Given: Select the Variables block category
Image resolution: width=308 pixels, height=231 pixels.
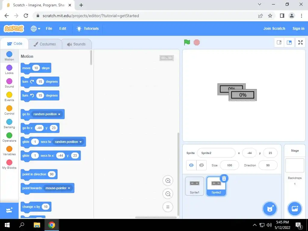Looking at the screenshot, I should click(9, 151).
